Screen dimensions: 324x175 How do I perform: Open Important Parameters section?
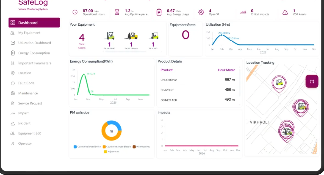(x=35, y=63)
